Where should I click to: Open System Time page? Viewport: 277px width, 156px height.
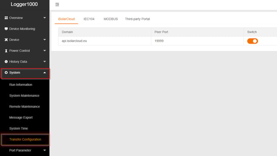click(x=19, y=128)
